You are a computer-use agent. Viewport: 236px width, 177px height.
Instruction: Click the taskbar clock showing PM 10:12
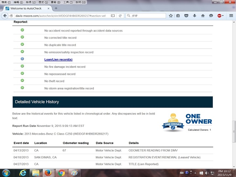click(225, 173)
